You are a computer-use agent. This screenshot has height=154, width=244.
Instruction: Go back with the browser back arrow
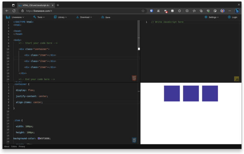click(x=7, y=11)
